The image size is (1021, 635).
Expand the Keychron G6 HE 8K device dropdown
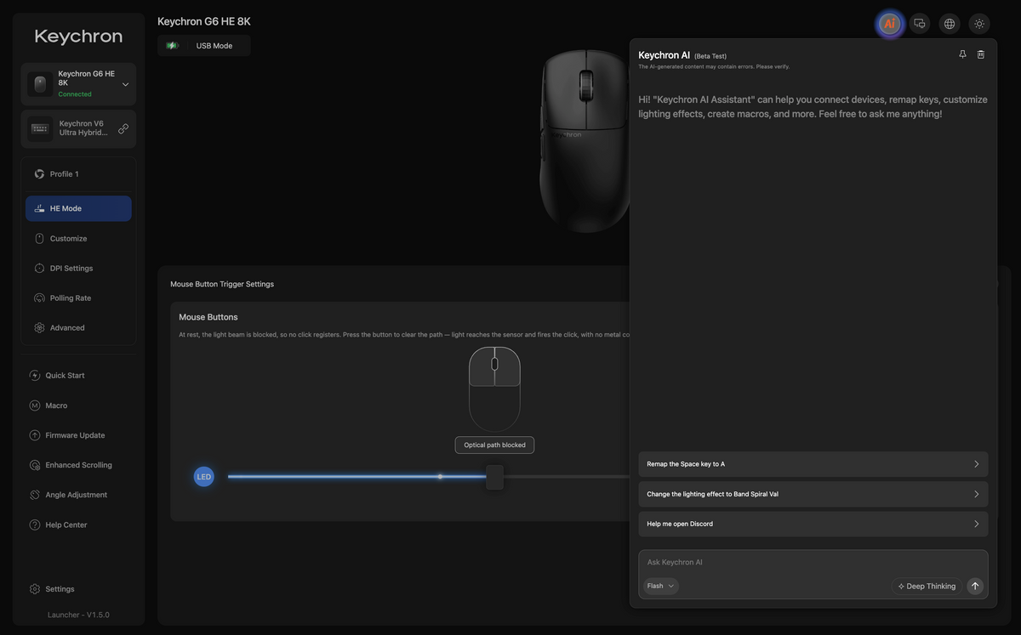pyautogui.click(x=125, y=84)
